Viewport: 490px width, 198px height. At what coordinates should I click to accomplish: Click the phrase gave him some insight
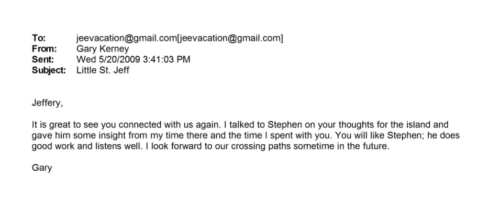77,136
